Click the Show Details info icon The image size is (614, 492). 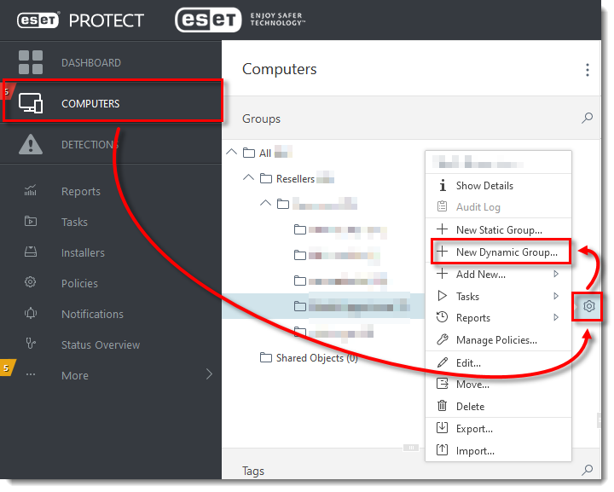443,185
